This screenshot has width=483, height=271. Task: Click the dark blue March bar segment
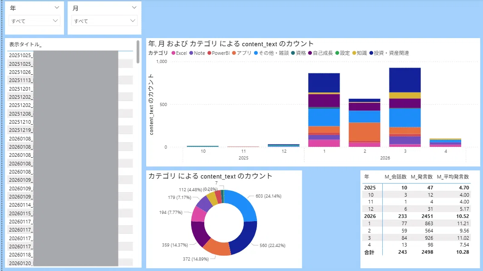click(x=405, y=80)
